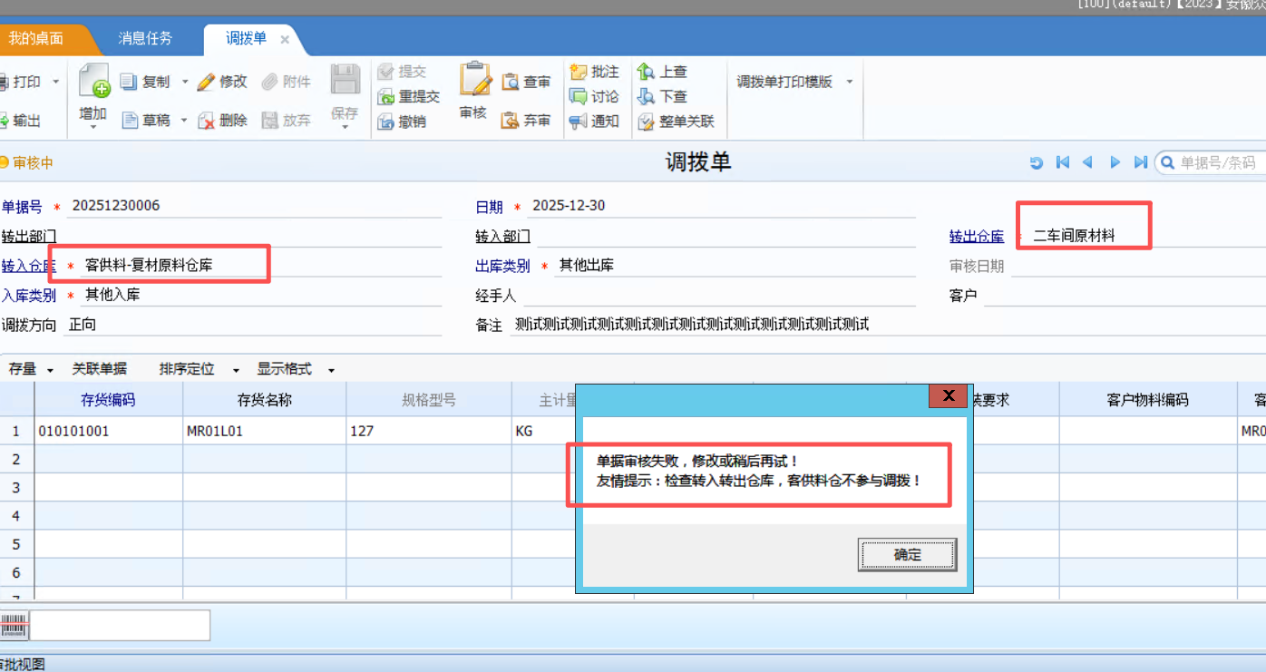This screenshot has width=1266, height=672.
Task: Click the 复制 copy icon
Action: pos(129,82)
